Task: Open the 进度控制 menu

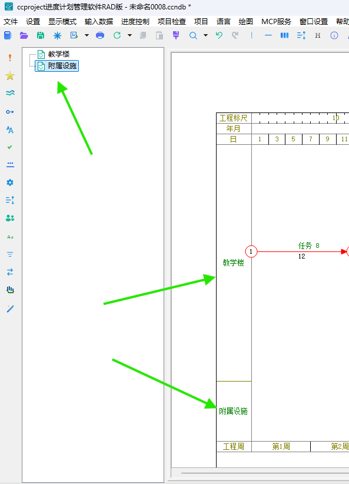Action: pyautogui.click(x=135, y=22)
